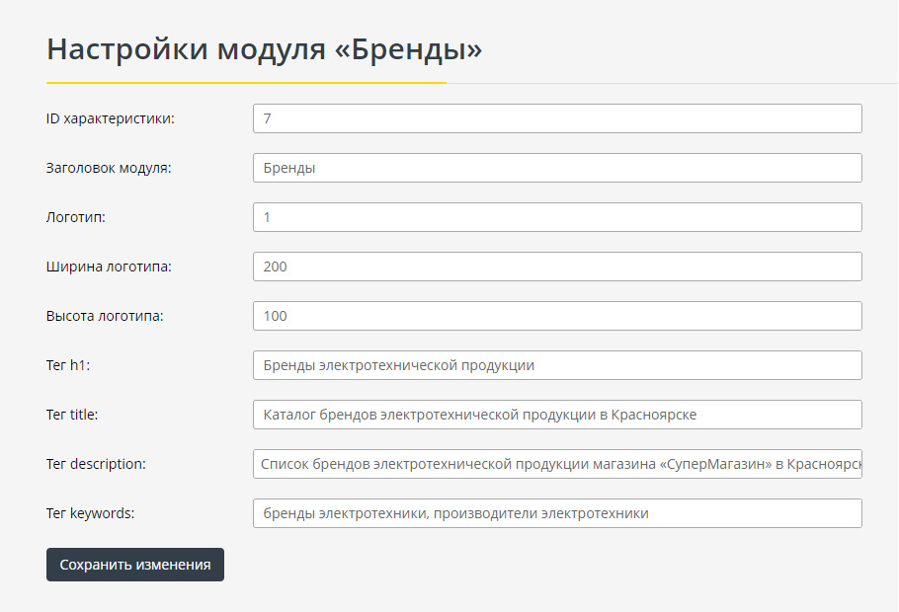899x612 pixels.
Task: Click inside the Логотип field
Action: coord(553,216)
